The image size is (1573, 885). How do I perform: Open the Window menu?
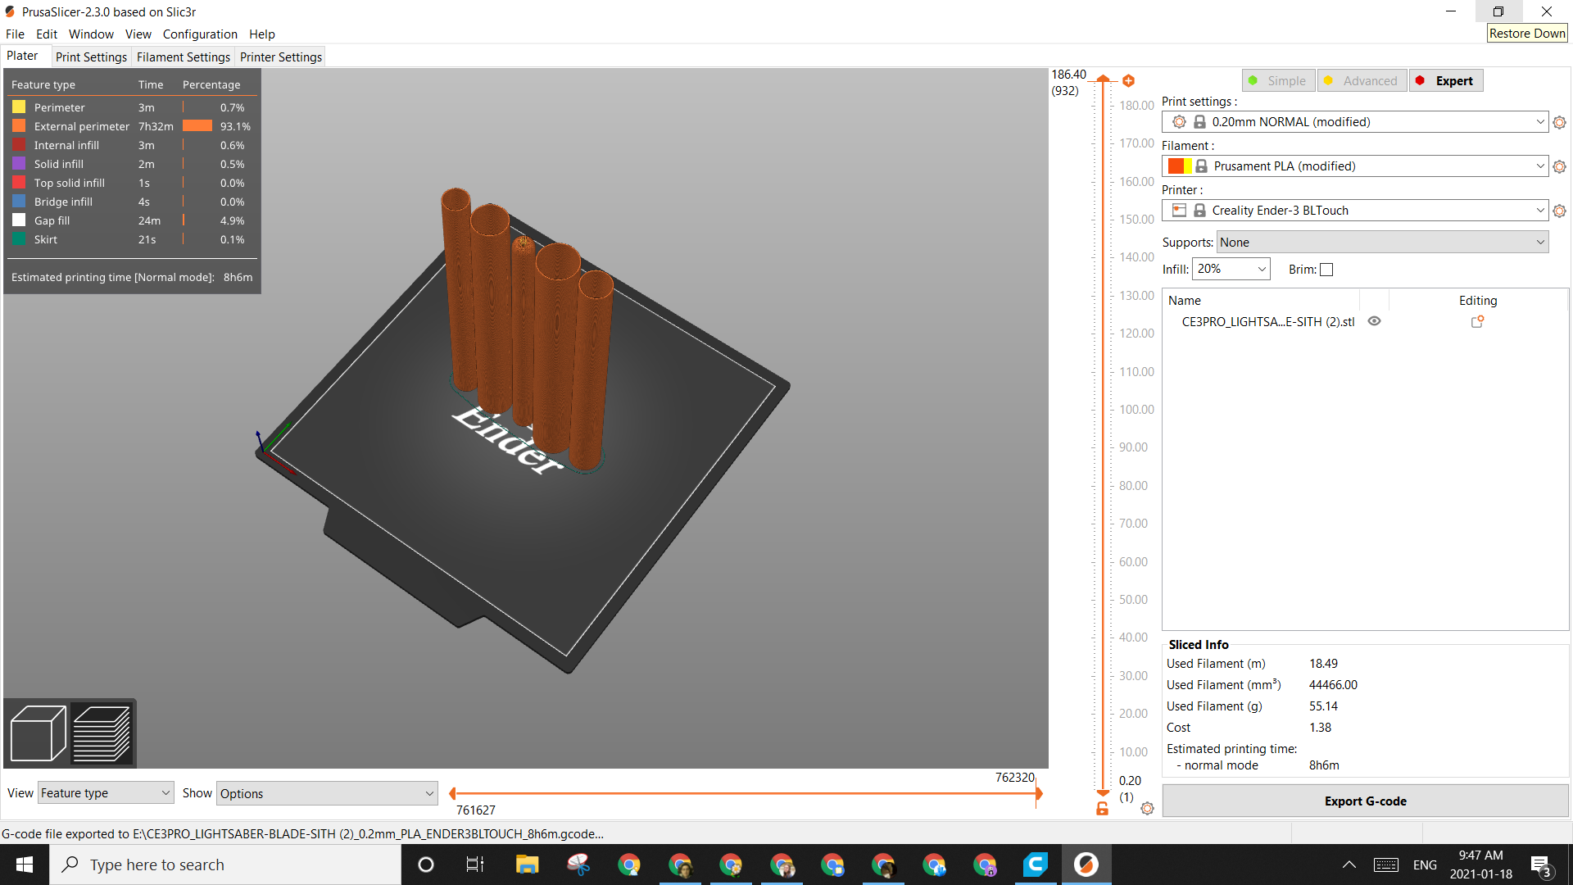pyautogui.click(x=91, y=34)
